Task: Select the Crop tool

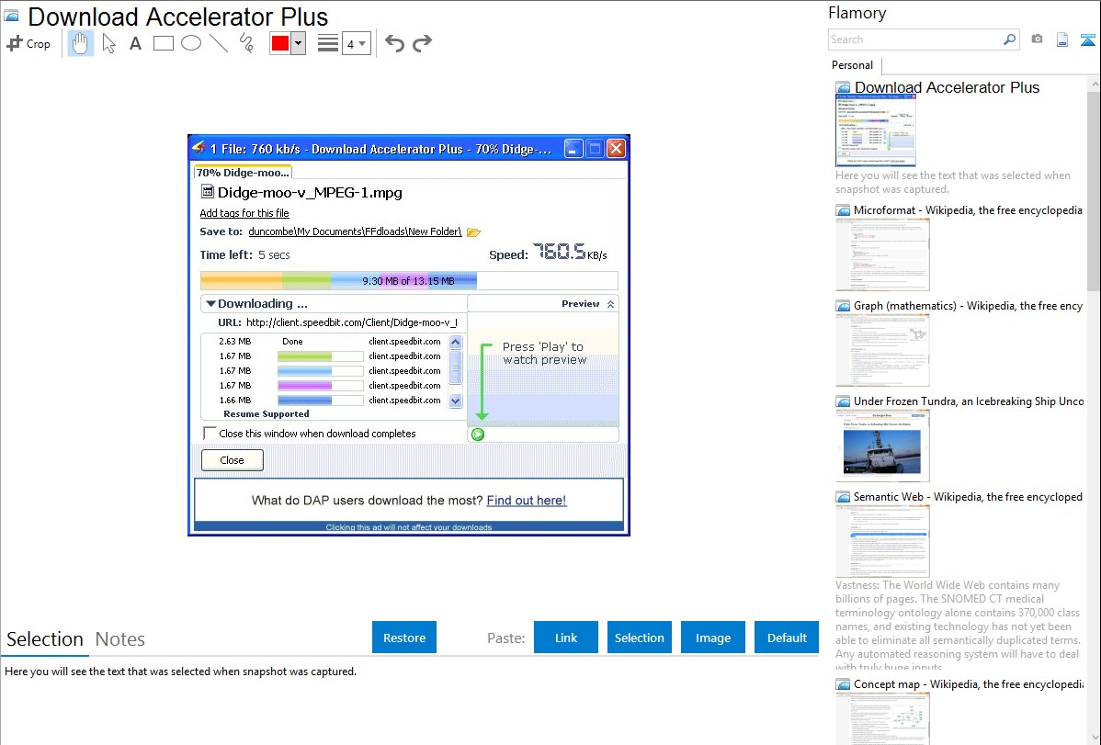Action: (x=28, y=43)
